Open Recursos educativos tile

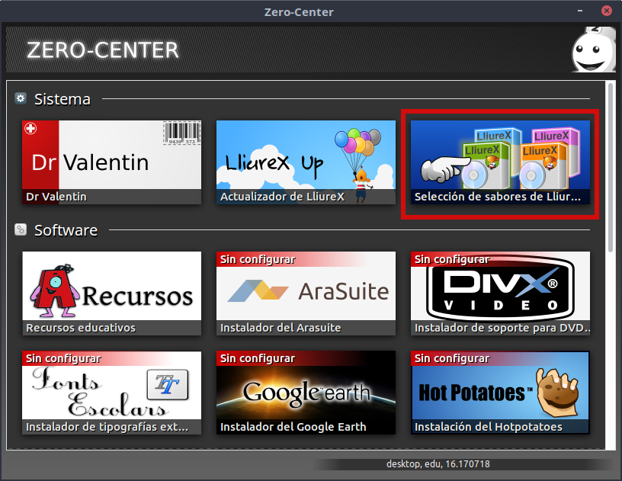tap(111, 291)
